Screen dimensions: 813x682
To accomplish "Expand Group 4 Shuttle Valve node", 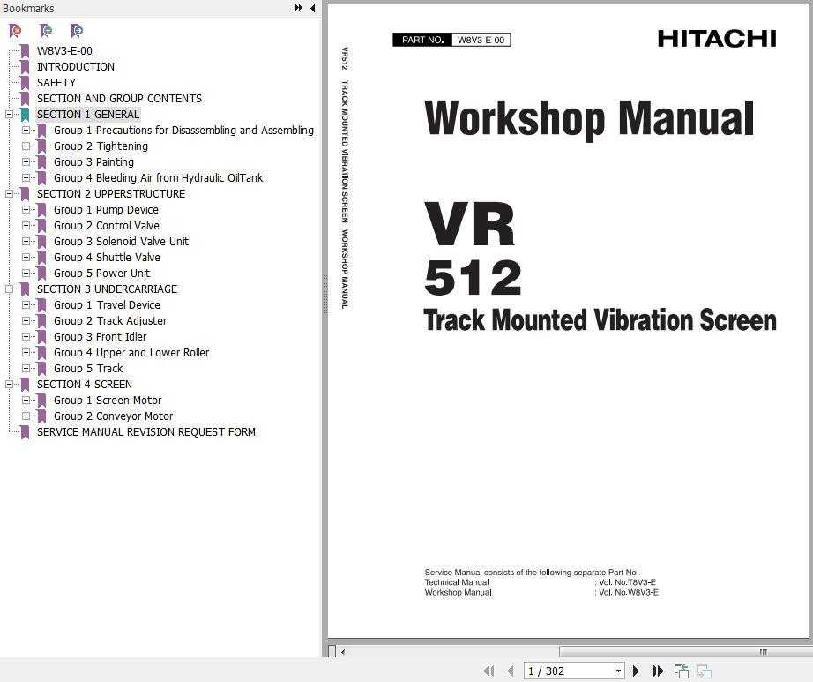I will point(26,258).
